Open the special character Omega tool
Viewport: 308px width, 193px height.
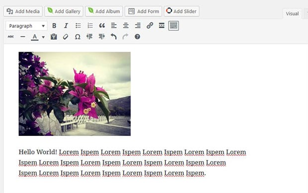click(x=77, y=37)
